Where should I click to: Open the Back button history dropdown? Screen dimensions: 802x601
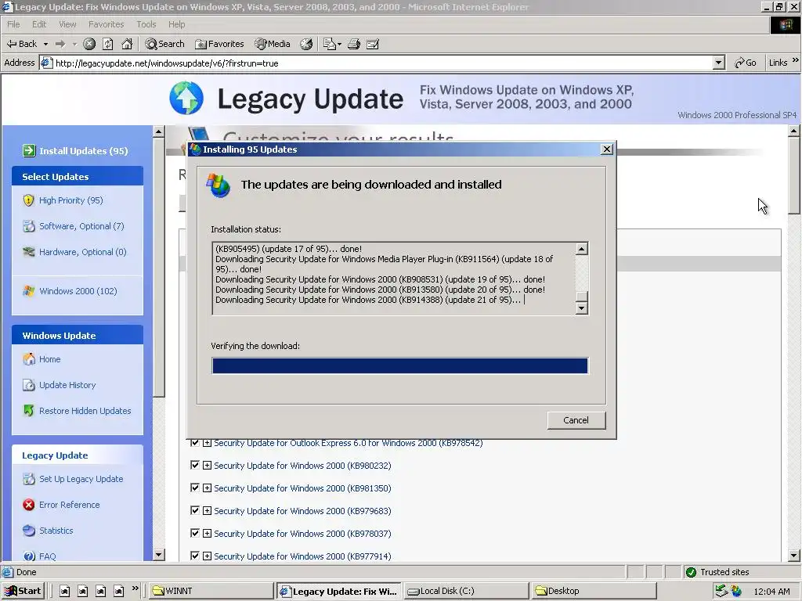(x=45, y=44)
